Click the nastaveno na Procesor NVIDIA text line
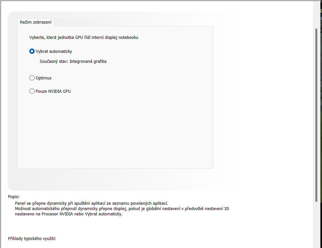The height and width of the screenshot is (248, 322). 69,214
